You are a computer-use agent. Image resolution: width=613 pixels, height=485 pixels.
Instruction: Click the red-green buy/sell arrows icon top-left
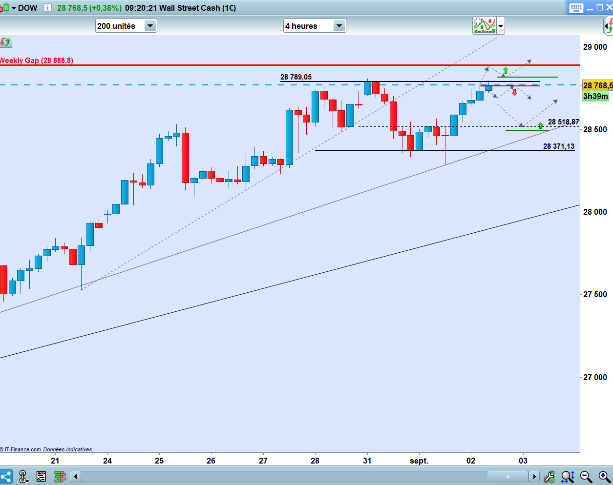point(5,42)
